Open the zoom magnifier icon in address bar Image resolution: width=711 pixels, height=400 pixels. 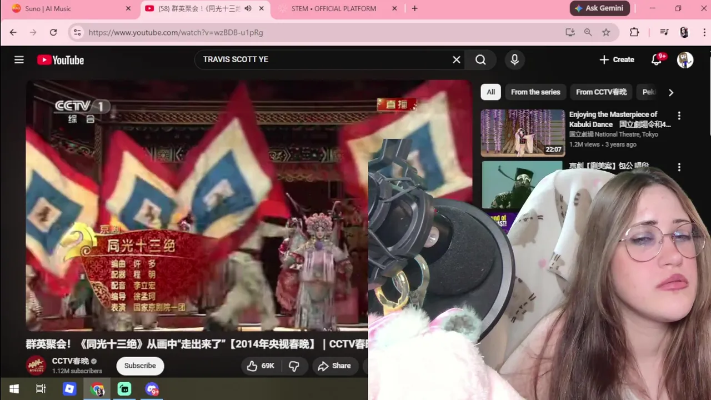point(588,32)
